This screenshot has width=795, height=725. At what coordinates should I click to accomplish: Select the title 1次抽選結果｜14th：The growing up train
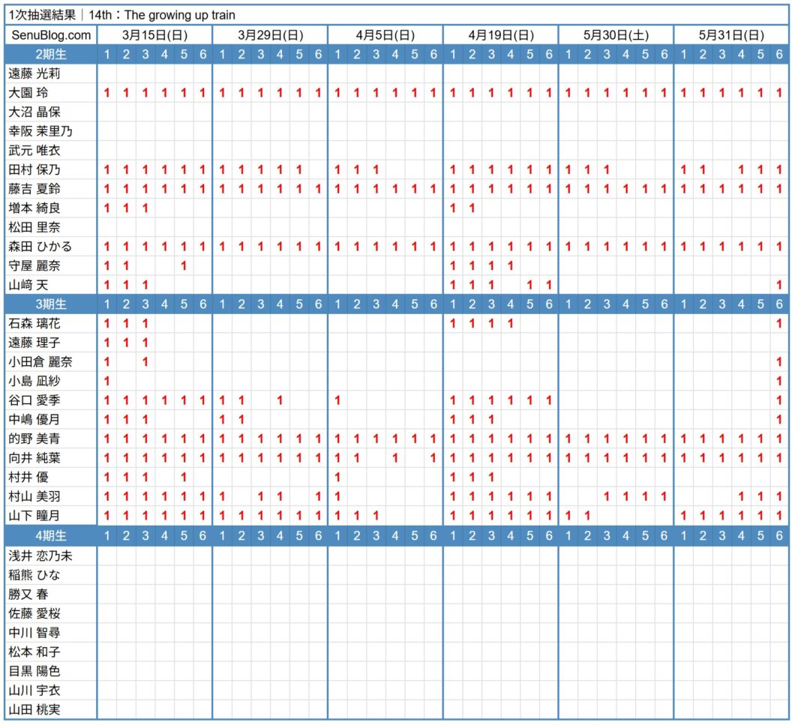point(120,14)
